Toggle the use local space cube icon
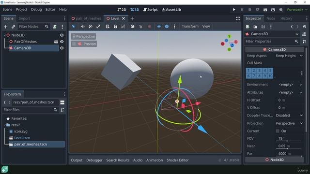310x174 pixels. 132,27
